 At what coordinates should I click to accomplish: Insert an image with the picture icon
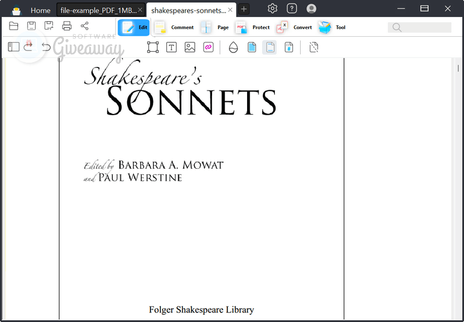click(x=190, y=48)
